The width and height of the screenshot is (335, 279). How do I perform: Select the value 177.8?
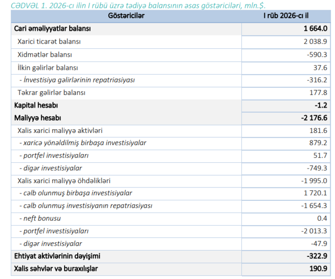[x=318, y=93]
